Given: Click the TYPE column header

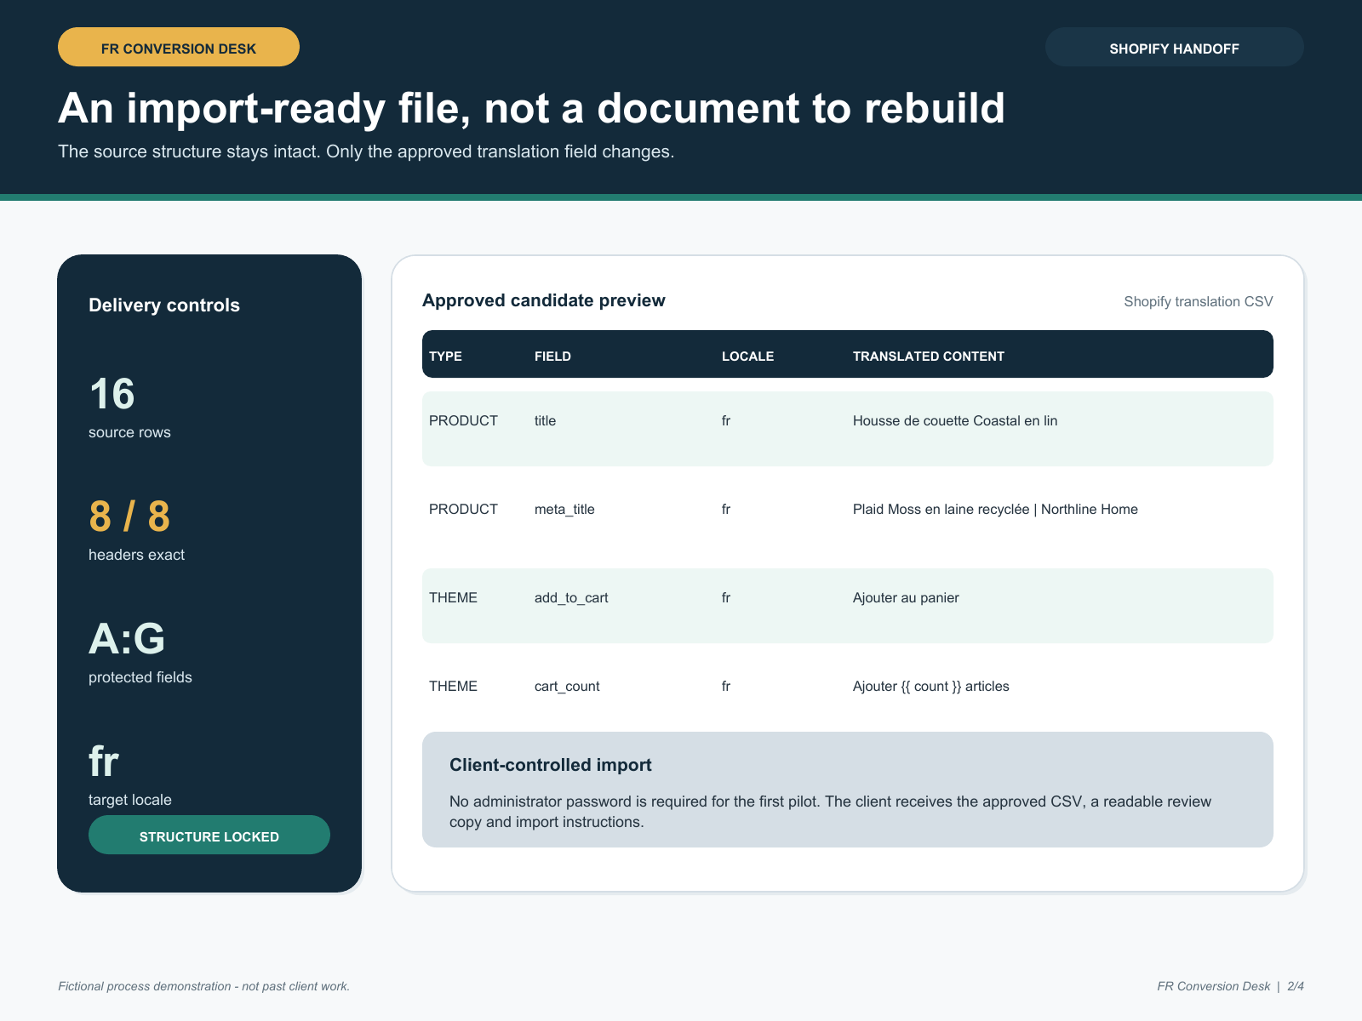Looking at the screenshot, I should tap(445, 356).
